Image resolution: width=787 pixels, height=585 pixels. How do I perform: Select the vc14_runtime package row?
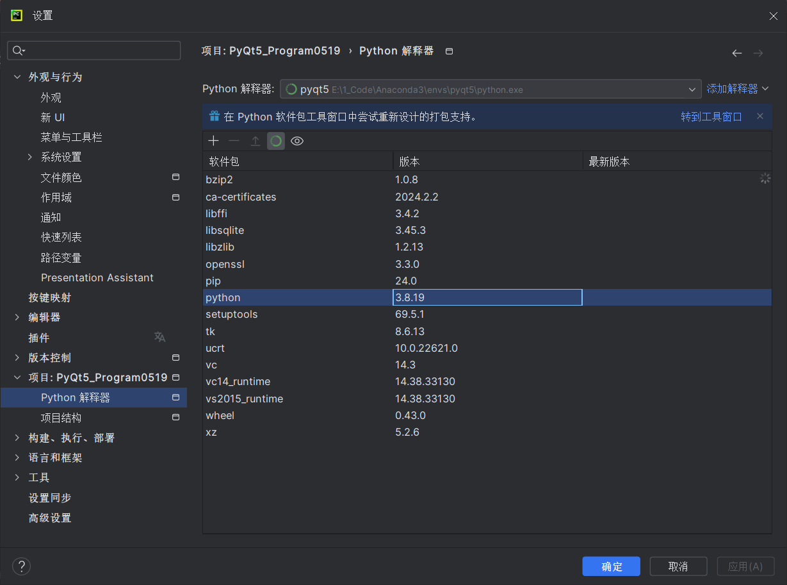(x=487, y=381)
